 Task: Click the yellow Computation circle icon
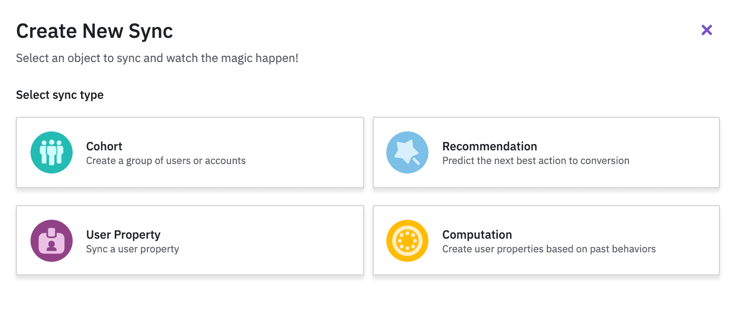point(407,241)
